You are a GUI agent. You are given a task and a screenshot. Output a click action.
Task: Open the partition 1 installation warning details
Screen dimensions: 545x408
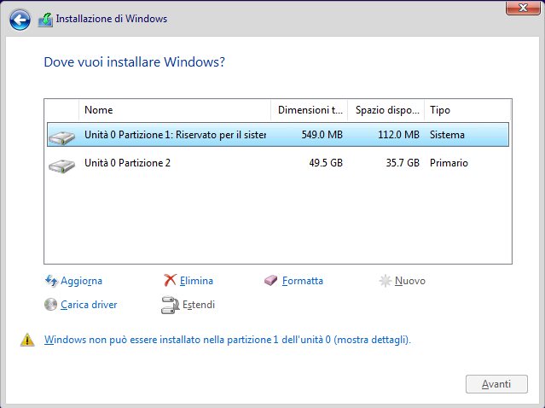[227, 340]
